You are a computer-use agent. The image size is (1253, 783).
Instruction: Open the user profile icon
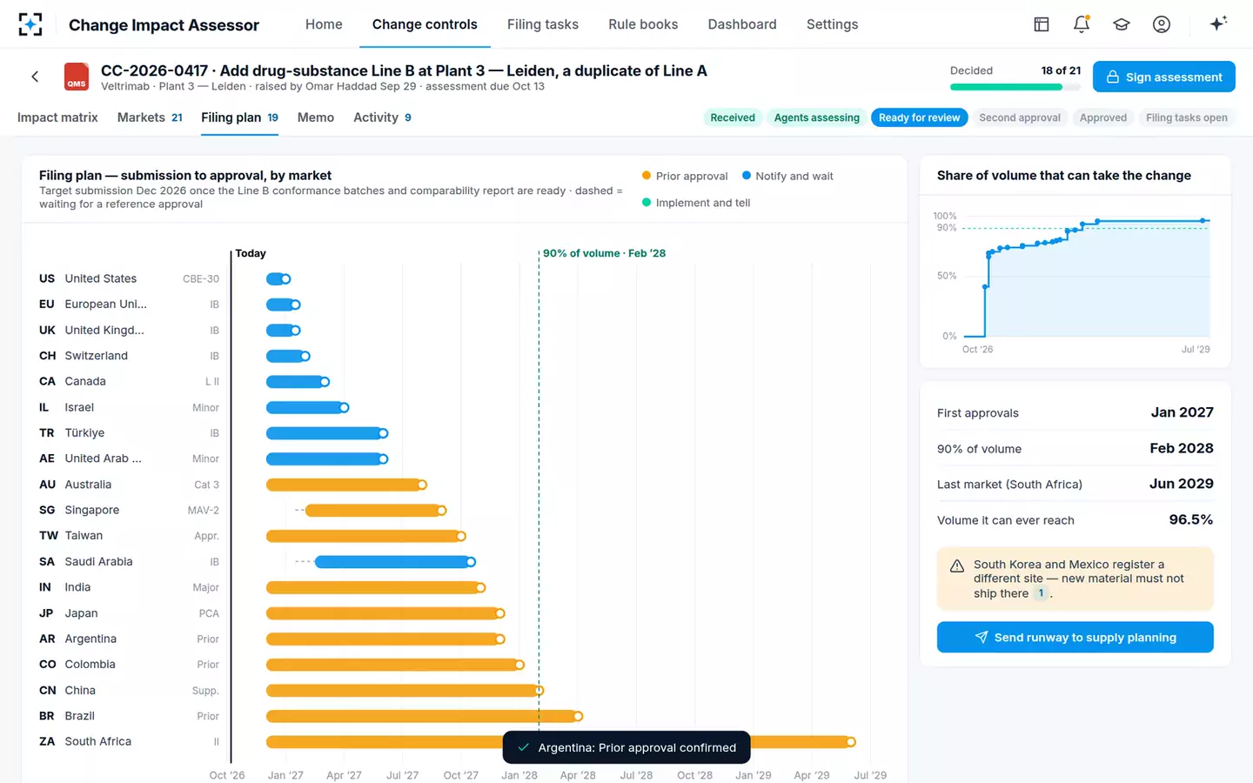tap(1162, 24)
